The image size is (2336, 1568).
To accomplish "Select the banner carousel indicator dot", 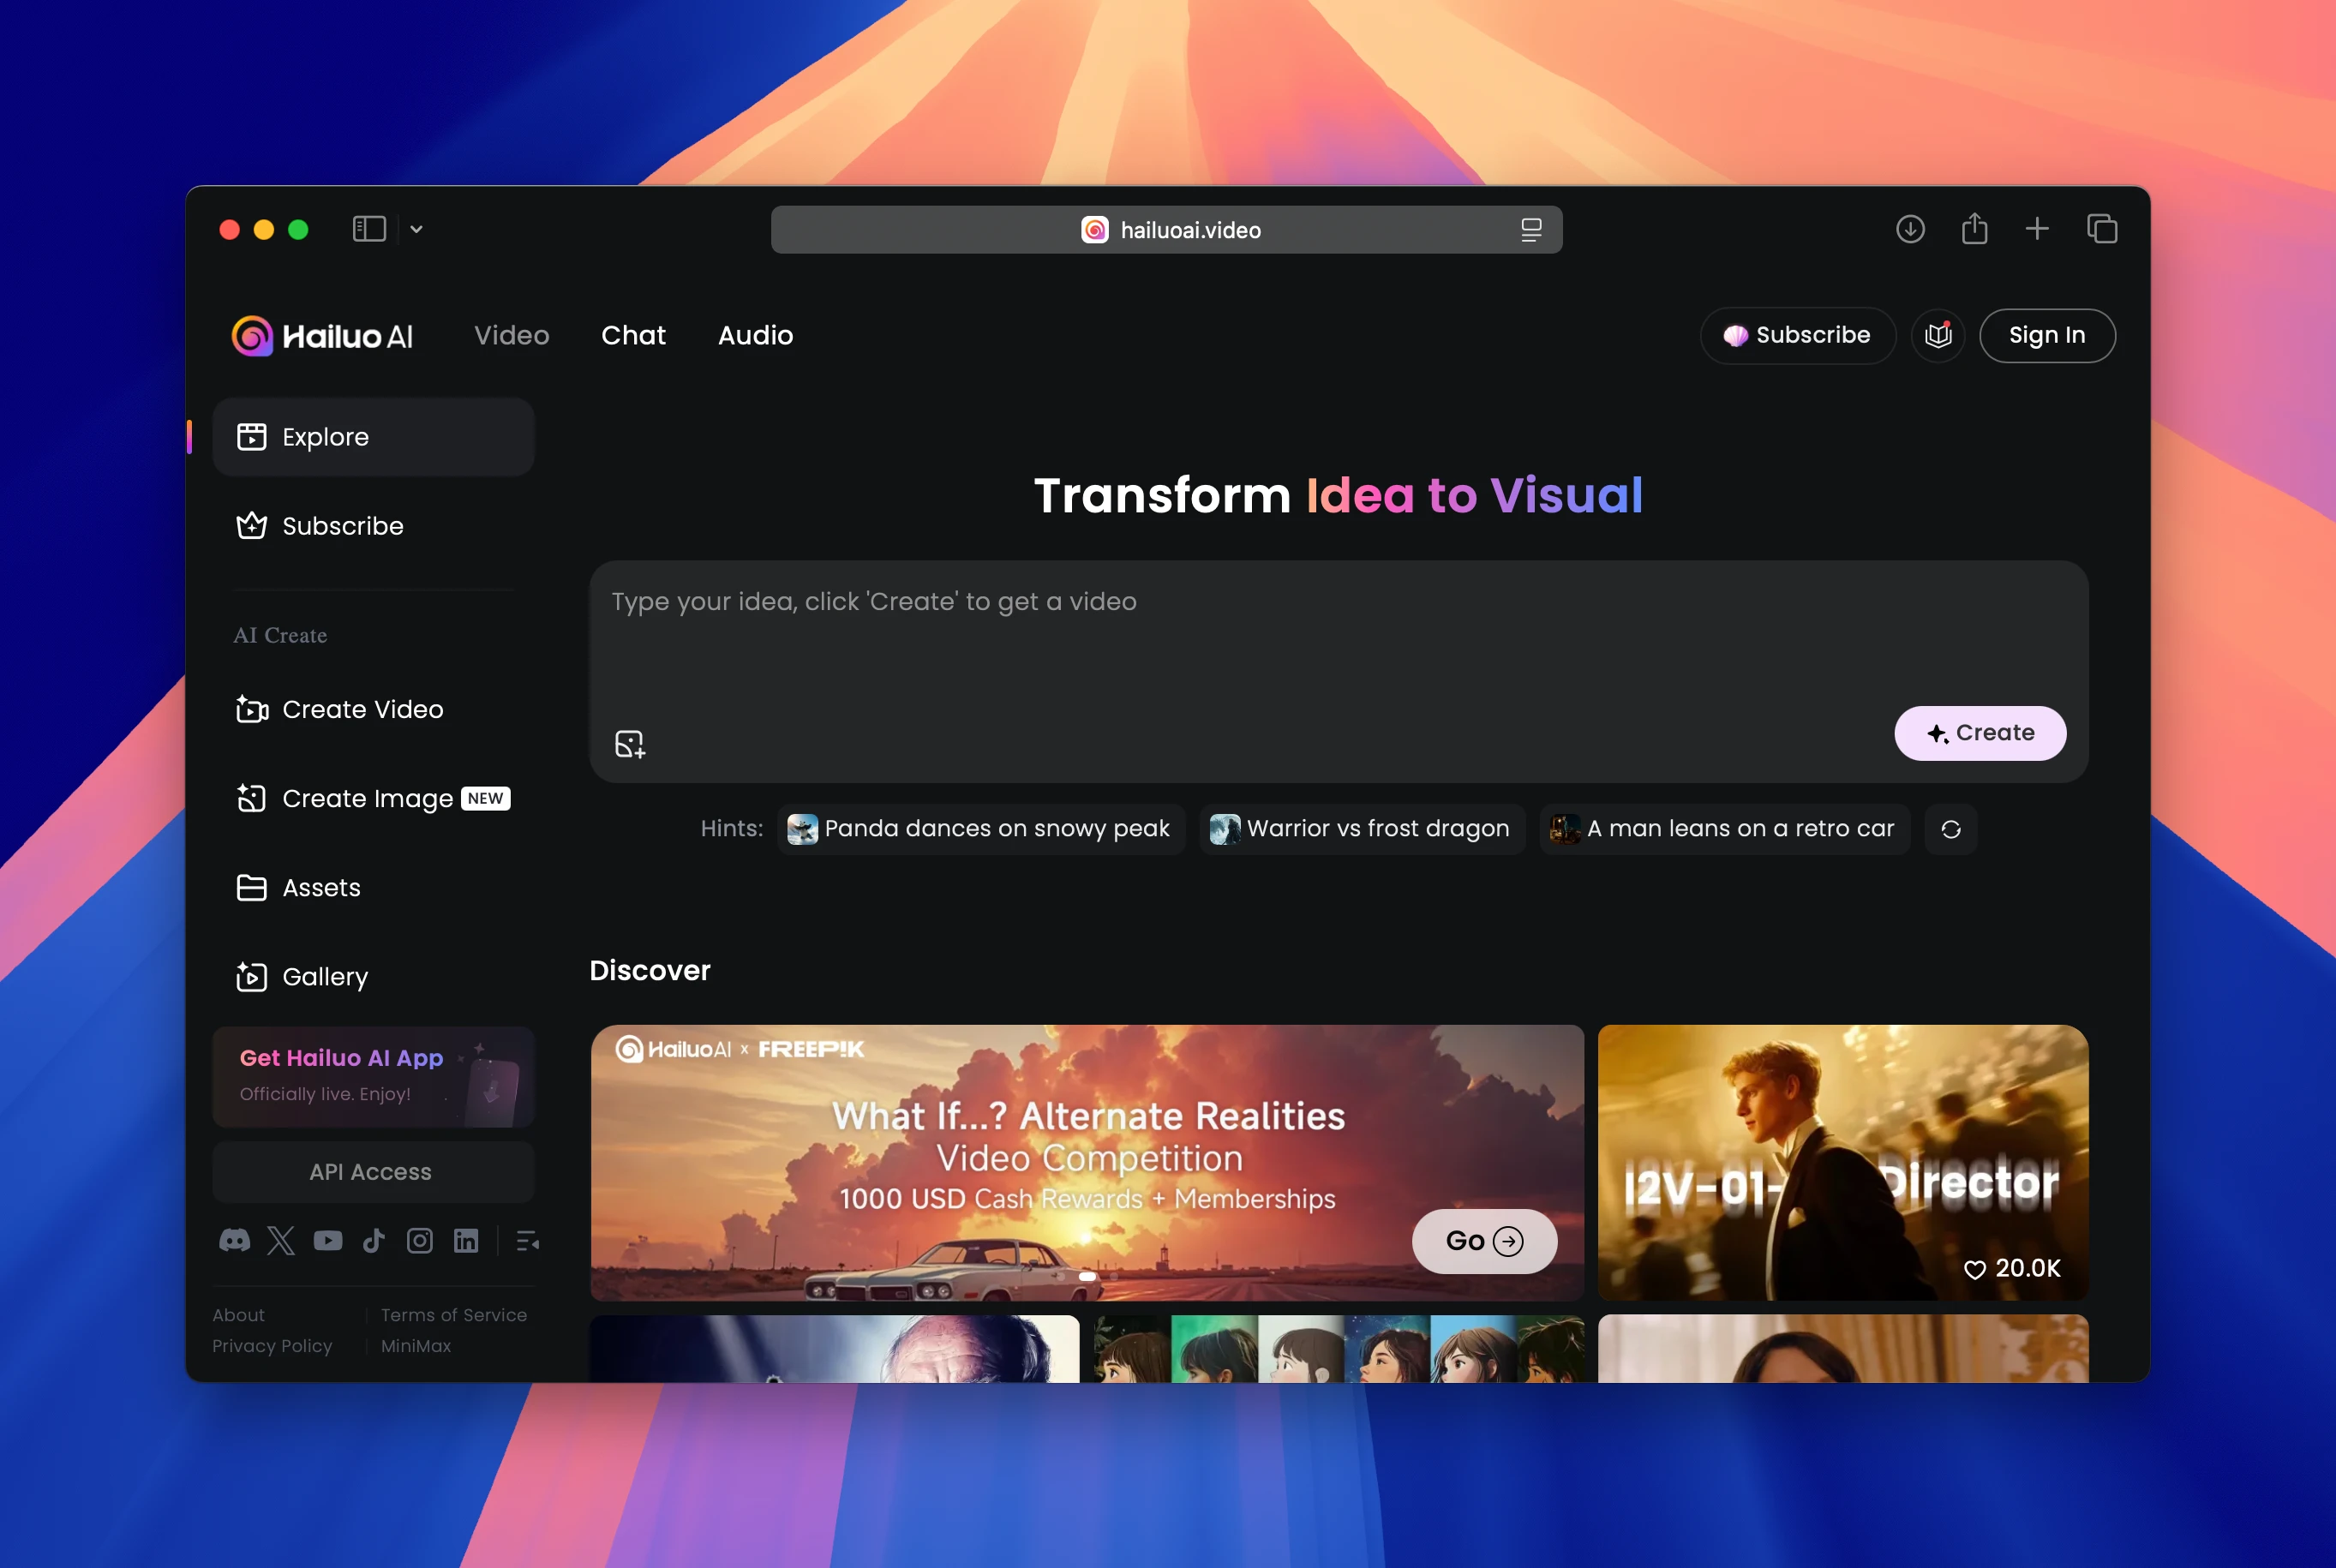I will pos(1087,1276).
